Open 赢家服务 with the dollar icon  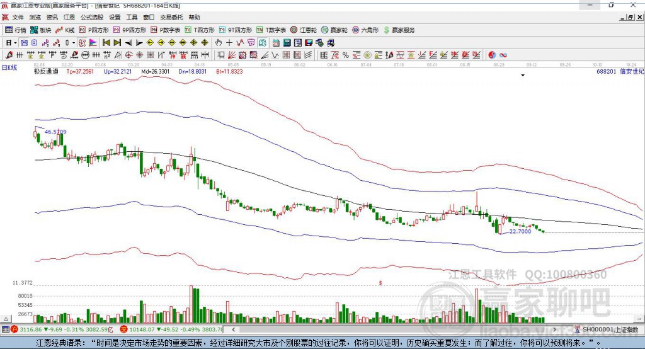click(399, 30)
